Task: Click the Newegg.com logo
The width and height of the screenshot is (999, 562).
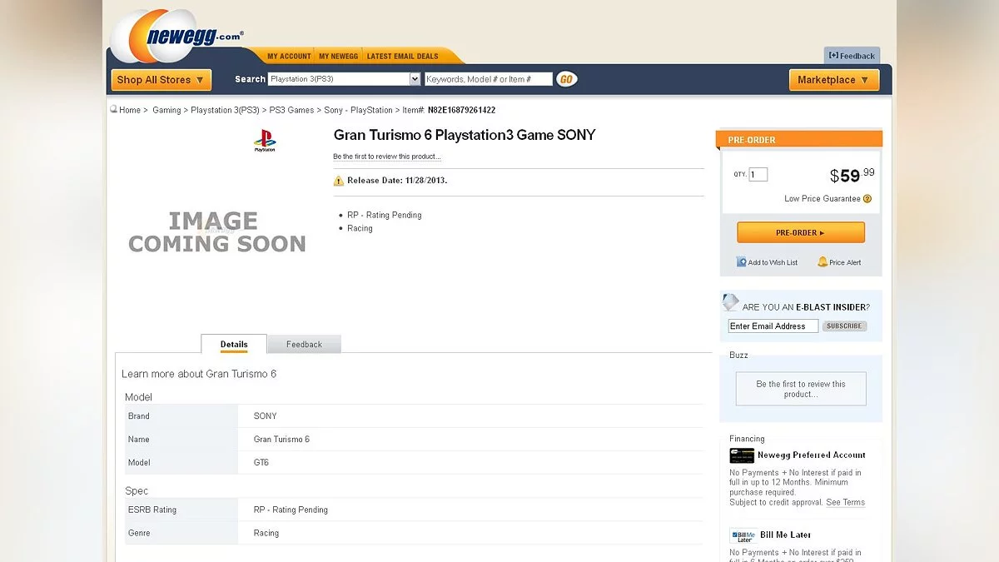Action: click(x=177, y=37)
